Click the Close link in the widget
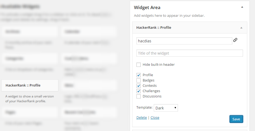The width and height of the screenshot is (255, 131). point(155,118)
